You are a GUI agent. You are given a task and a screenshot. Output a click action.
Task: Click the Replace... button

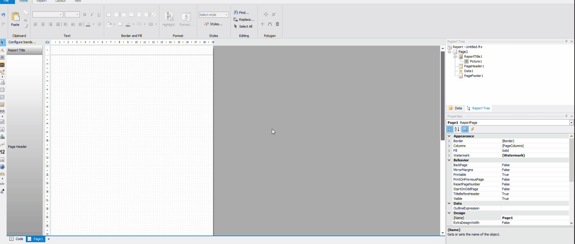coord(244,20)
